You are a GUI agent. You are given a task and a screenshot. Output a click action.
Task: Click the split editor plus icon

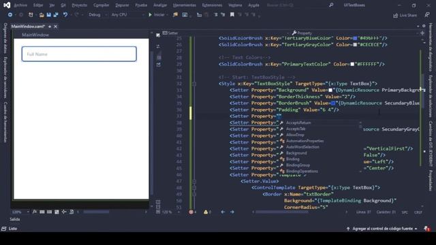pyautogui.click(x=422, y=33)
